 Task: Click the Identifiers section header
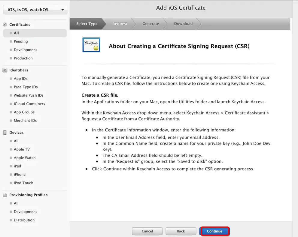click(19, 70)
